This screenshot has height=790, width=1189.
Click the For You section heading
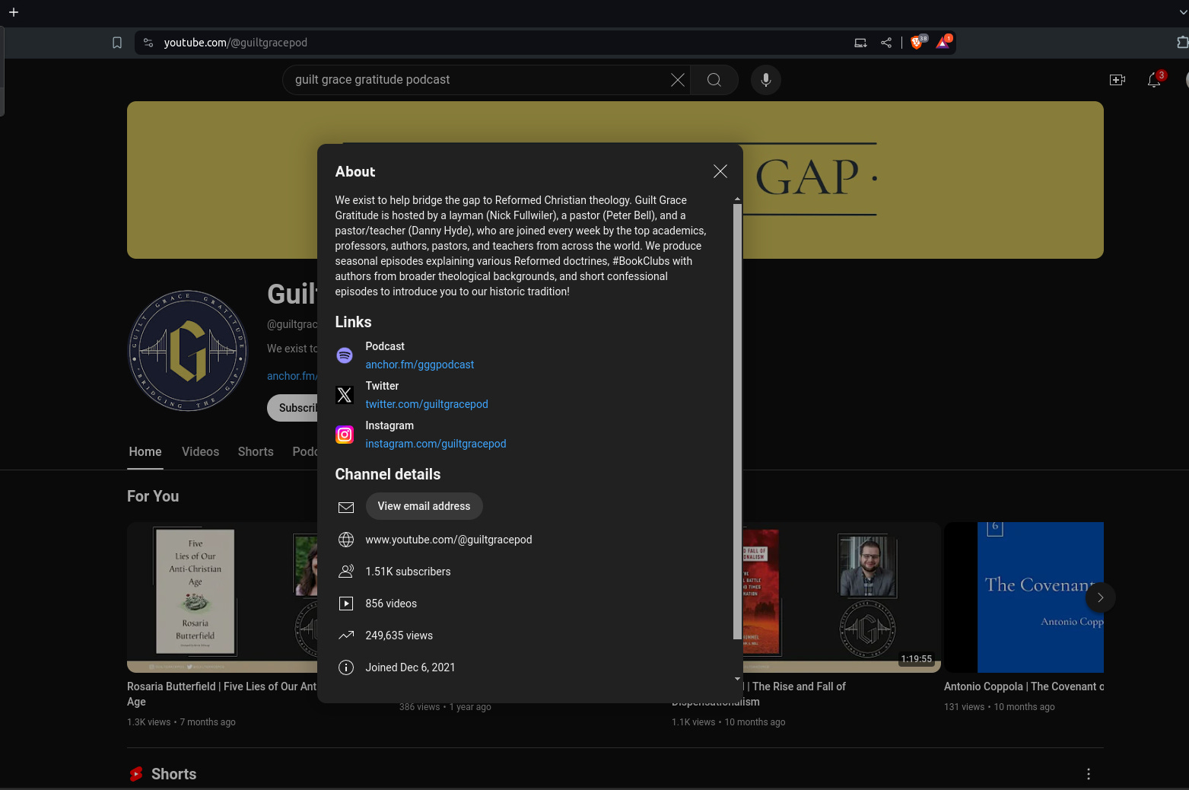(153, 496)
